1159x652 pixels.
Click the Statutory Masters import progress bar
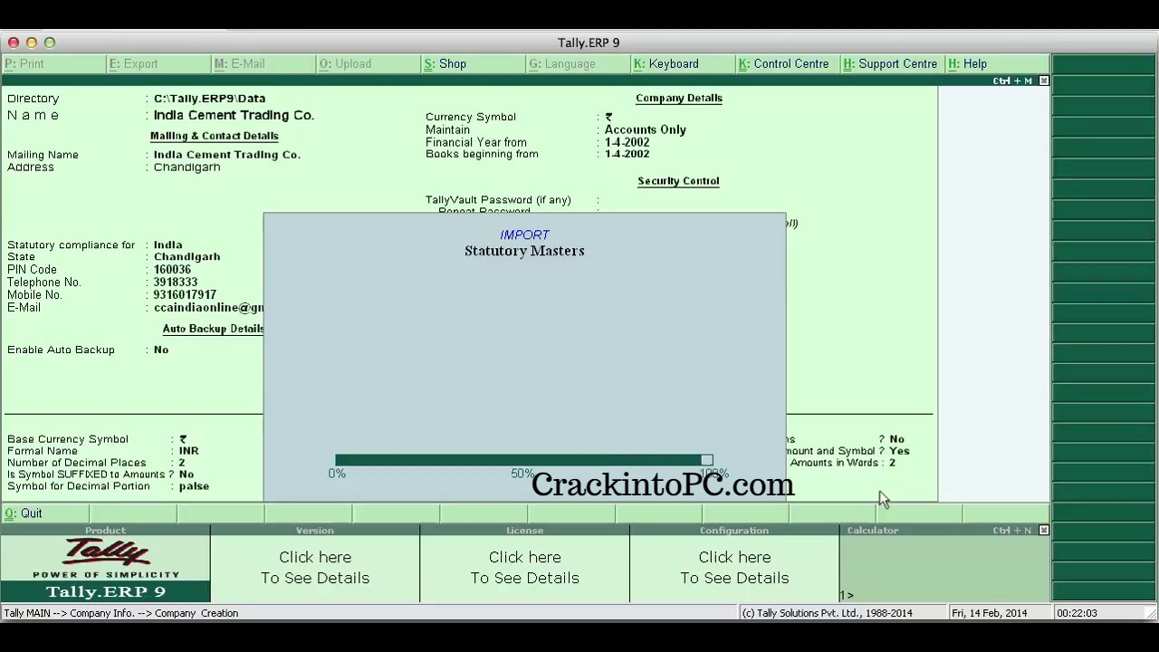[x=523, y=460]
